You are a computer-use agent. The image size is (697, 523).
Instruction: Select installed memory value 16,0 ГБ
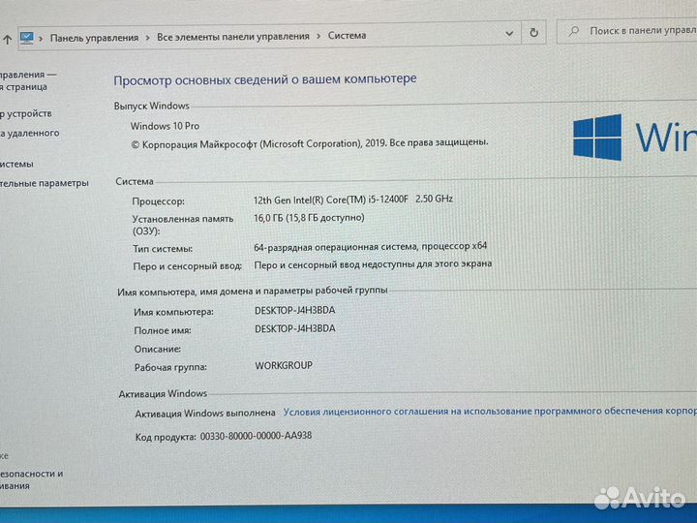[309, 218]
